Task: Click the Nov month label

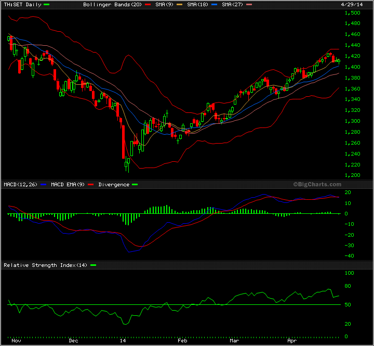Action: [x=16, y=341]
